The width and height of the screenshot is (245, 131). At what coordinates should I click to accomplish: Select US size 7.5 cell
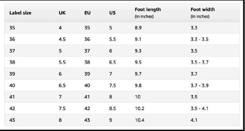pos(112,86)
